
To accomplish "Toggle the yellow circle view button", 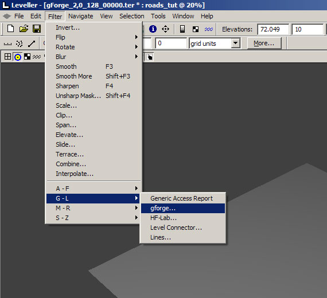I will point(18,57).
